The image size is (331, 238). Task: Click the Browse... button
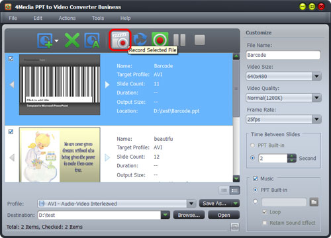(189, 215)
